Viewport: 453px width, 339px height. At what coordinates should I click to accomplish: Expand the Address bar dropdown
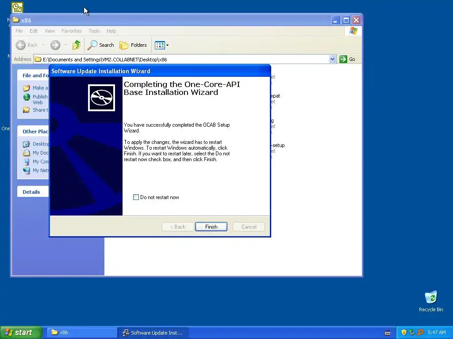[x=332, y=59]
